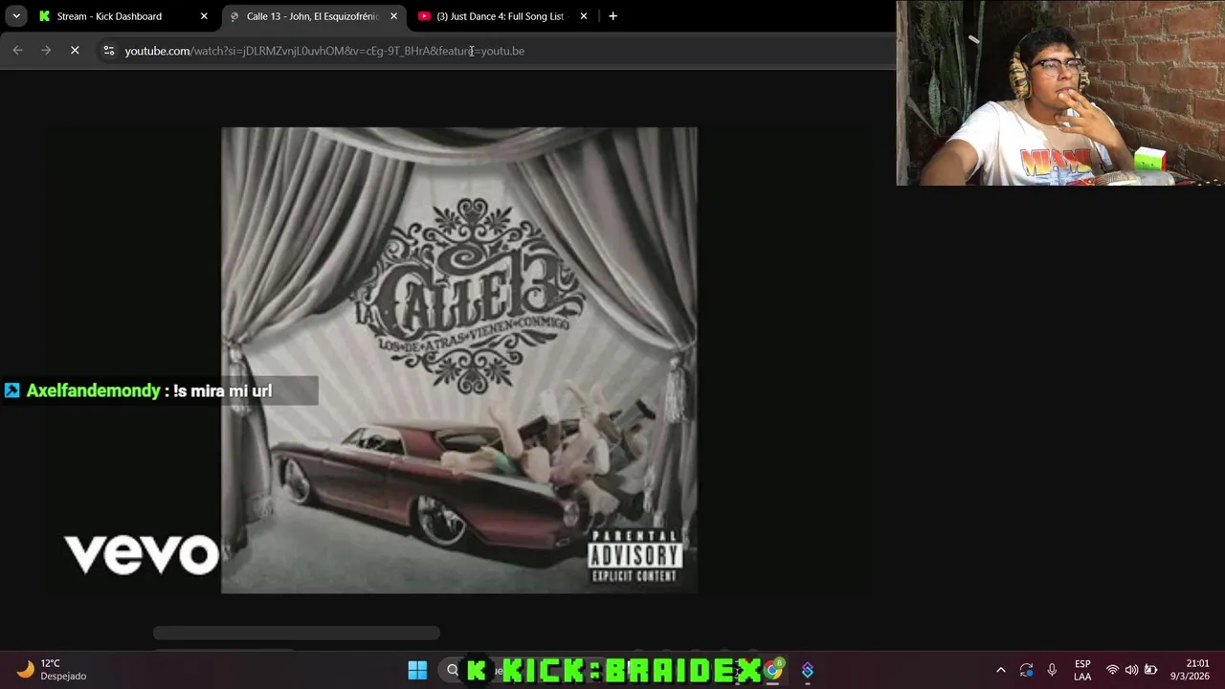Open the tab search dropdown arrow
The image size is (1225, 689).
(x=16, y=16)
